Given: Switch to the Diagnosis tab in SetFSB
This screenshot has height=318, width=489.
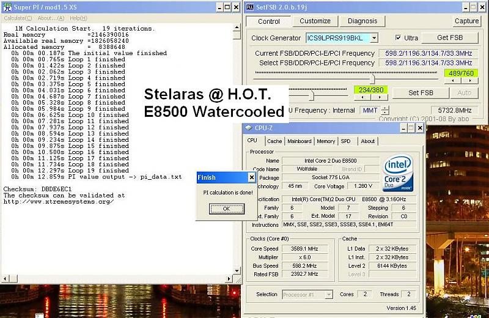Looking at the screenshot, I should pyautogui.click(x=362, y=21).
